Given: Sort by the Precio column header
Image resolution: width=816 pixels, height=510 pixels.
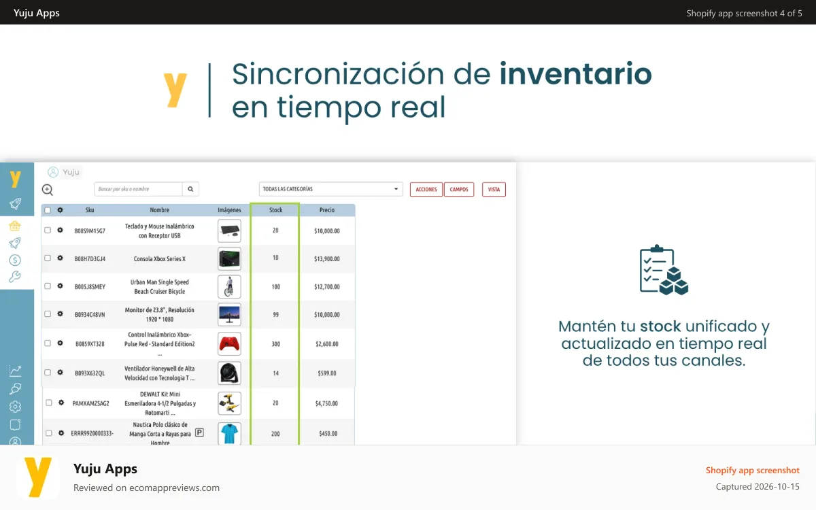Looking at the screenshot, I should point(327,210).
